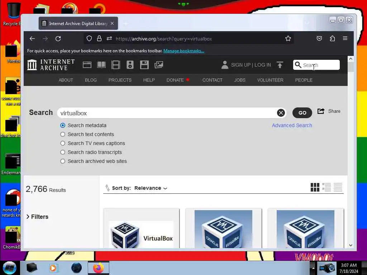The height and width of the screenshot is (275, 367).
Task: Expand the Filters section
Action: click(37, 217)
